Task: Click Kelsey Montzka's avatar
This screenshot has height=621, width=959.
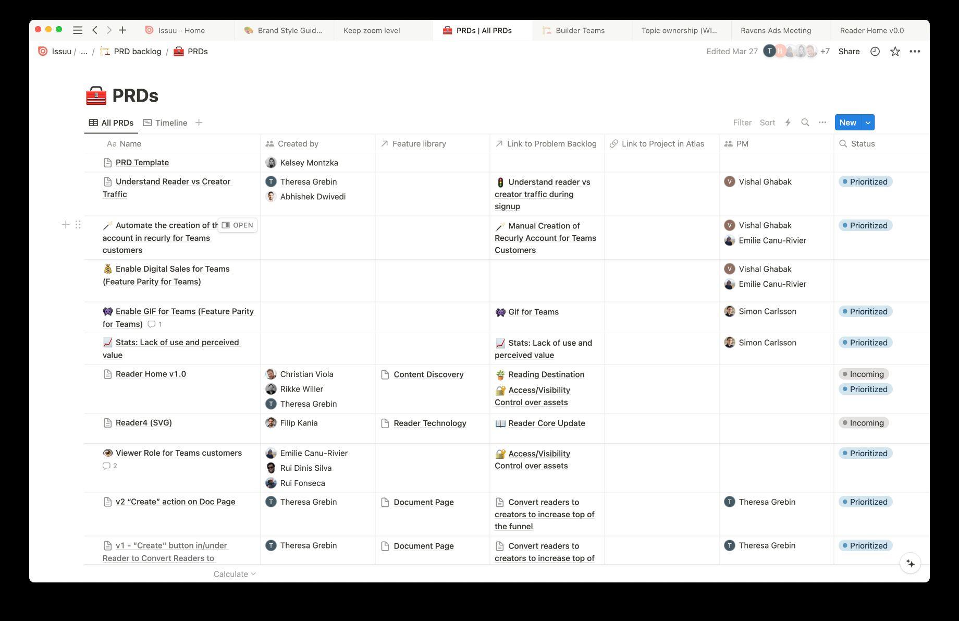Action: coord(271,163)
